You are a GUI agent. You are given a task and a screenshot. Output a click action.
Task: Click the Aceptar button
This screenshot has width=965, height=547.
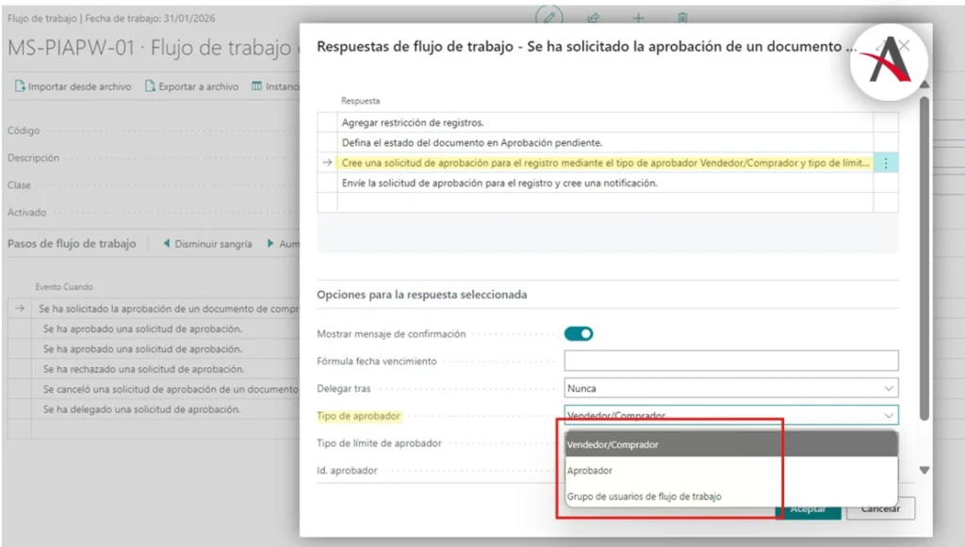click(808, 509)
